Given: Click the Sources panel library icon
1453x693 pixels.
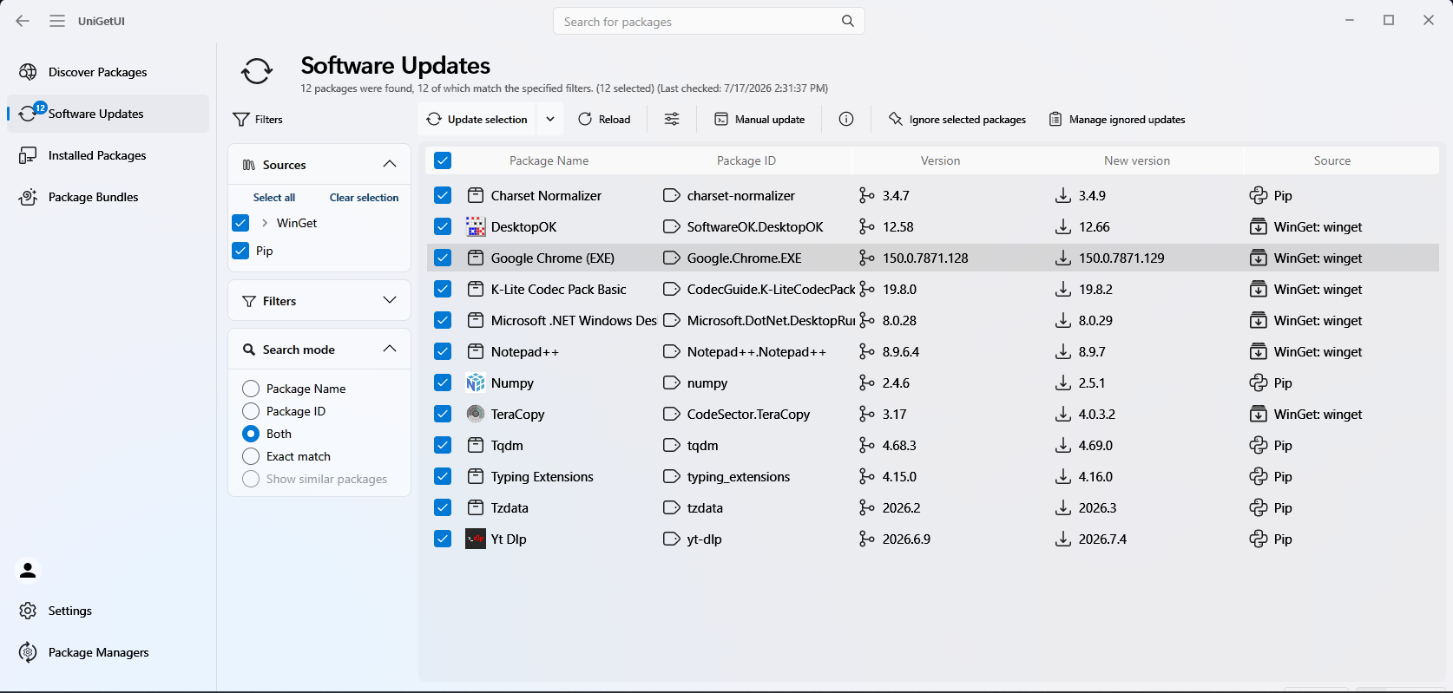Looking at the screenshot, I should tap(248, 165).
